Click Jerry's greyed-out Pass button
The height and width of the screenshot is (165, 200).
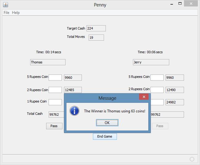[160, 126]
